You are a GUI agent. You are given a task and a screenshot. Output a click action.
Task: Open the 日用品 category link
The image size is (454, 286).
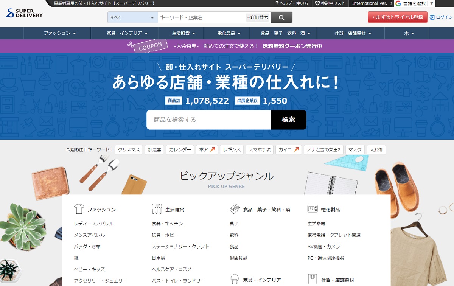click(159, 258)
